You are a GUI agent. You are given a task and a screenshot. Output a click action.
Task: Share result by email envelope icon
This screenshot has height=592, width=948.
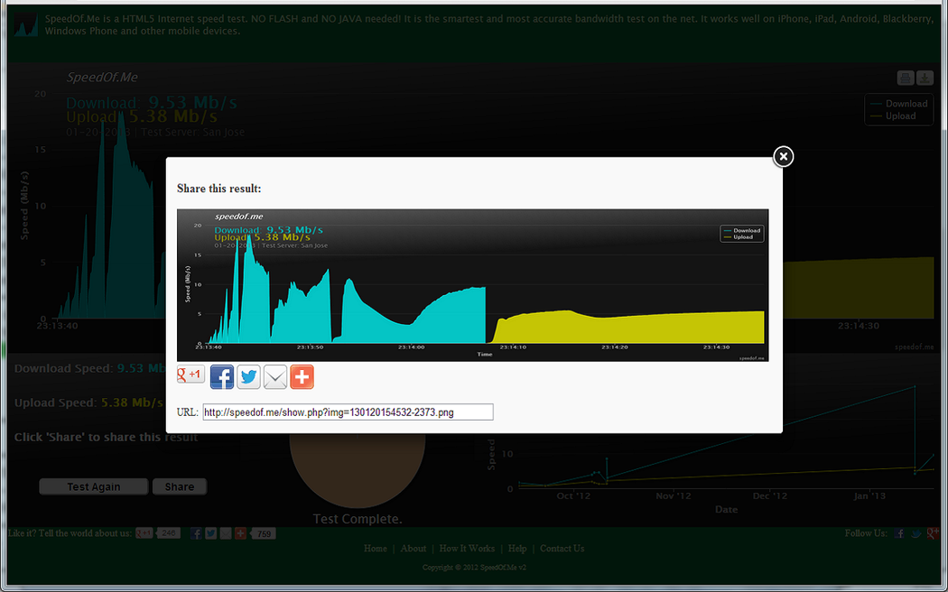coord(275,377)
